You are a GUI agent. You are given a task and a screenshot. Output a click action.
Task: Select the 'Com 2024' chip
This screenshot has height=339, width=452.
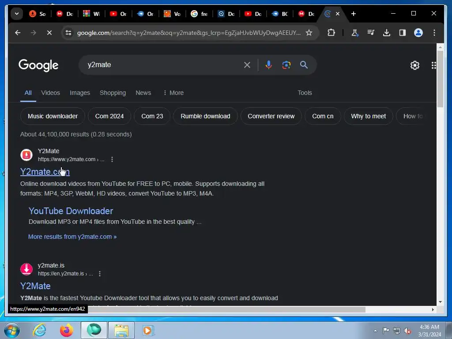[x=109, y=116]
